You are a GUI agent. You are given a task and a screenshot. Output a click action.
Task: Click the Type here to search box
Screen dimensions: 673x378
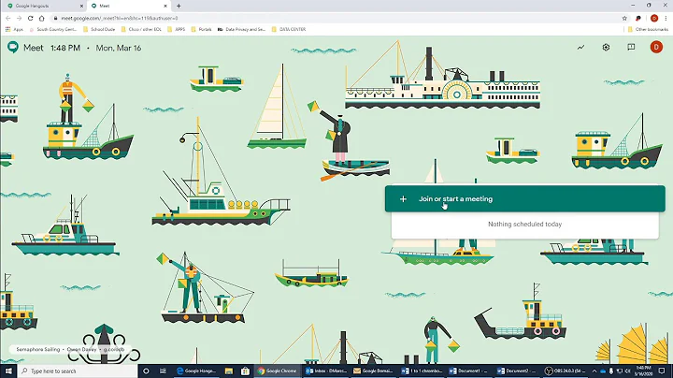(x=78, y=371)
